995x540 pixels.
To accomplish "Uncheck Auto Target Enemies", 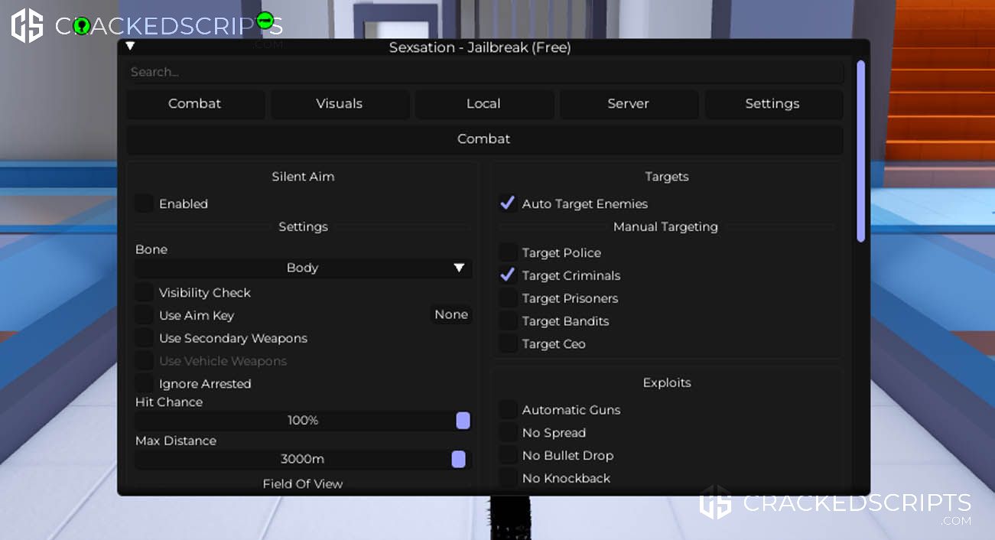I will point(508,203).
